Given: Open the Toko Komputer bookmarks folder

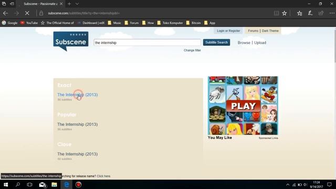Looking at the screenshot, I should (170, 23).
